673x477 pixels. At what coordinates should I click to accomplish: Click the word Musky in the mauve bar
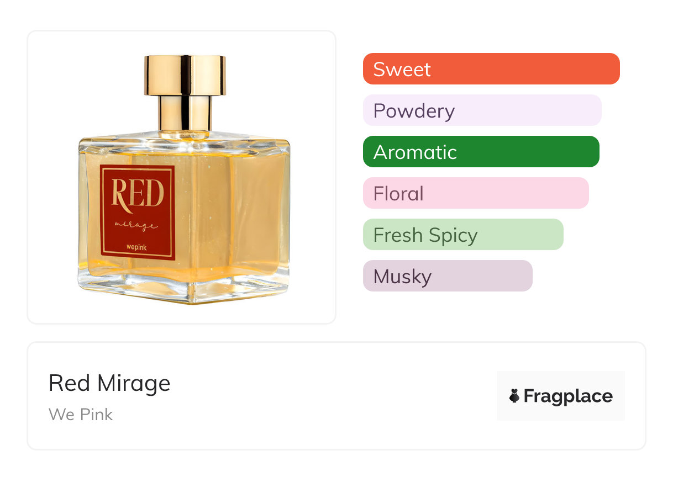tap(402, 277)
